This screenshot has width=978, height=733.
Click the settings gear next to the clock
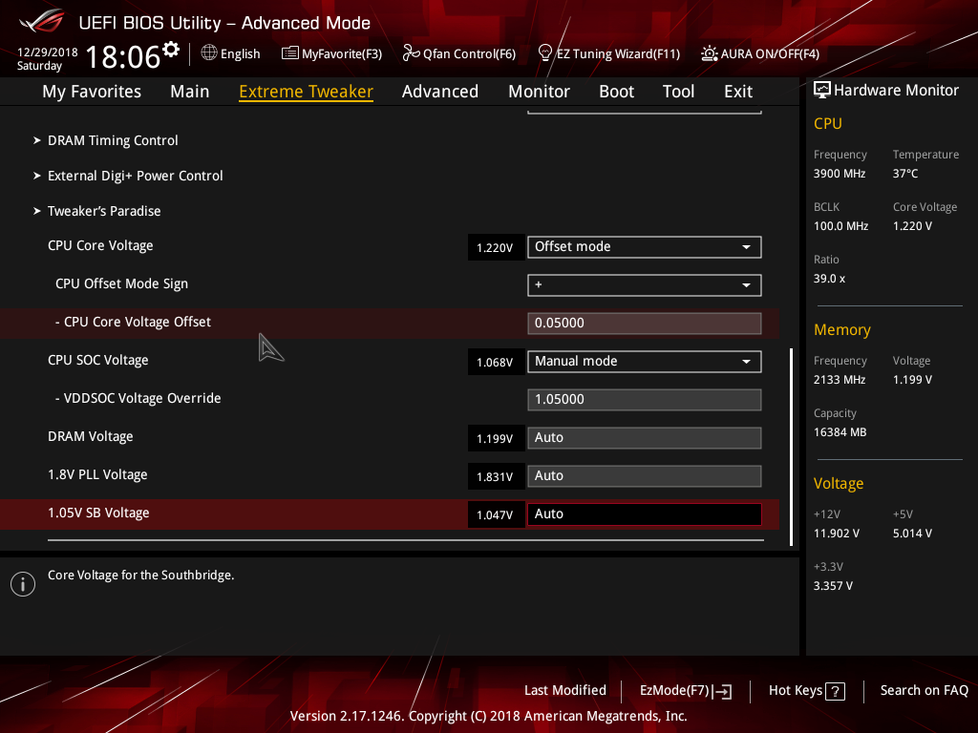point(170,49)
